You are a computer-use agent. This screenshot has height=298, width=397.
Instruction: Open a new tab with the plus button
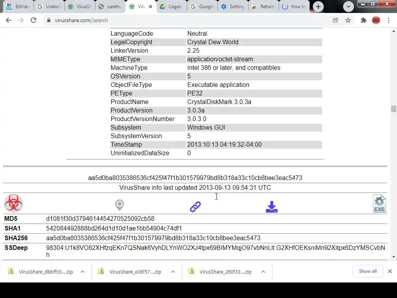tap(318, 7)
